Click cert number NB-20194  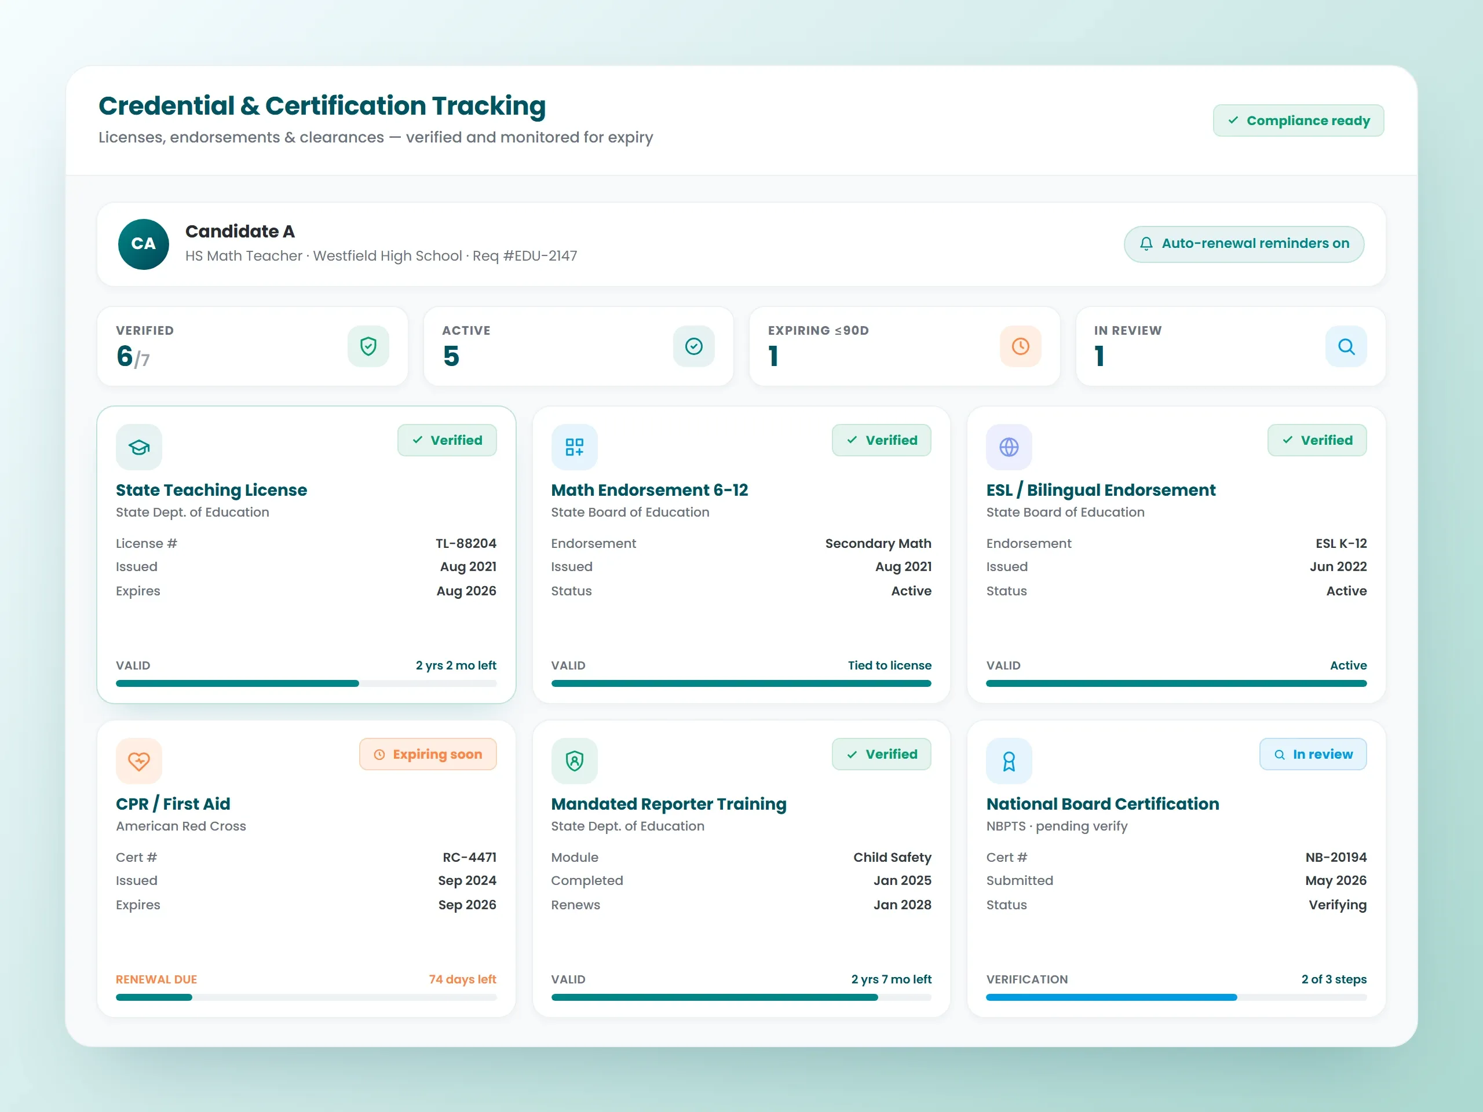click(x=1335, y=857)
